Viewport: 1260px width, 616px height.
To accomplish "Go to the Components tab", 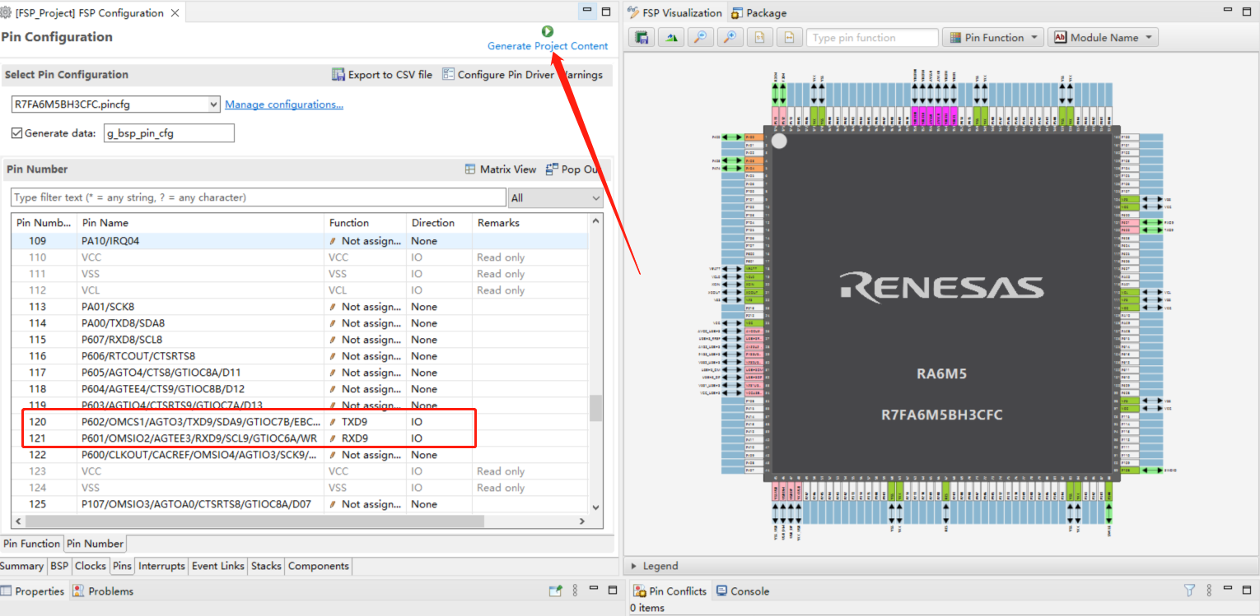I will point(319,566).
